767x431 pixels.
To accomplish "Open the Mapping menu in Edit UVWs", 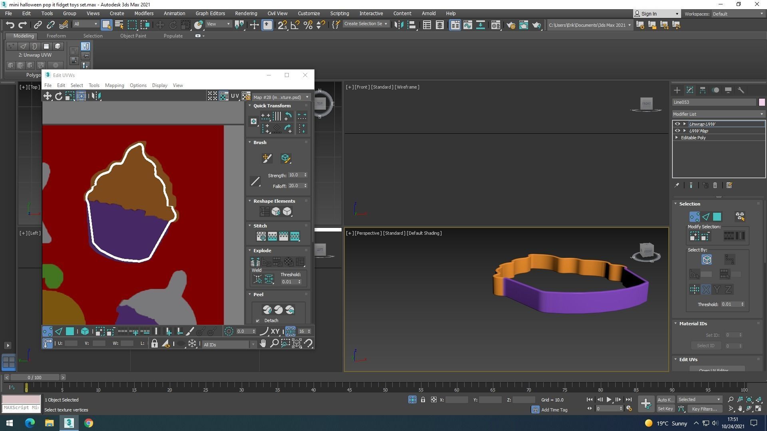I will coord(114,85).
